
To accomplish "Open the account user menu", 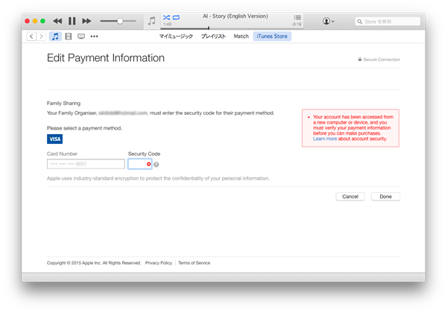I will pos(328,21).
